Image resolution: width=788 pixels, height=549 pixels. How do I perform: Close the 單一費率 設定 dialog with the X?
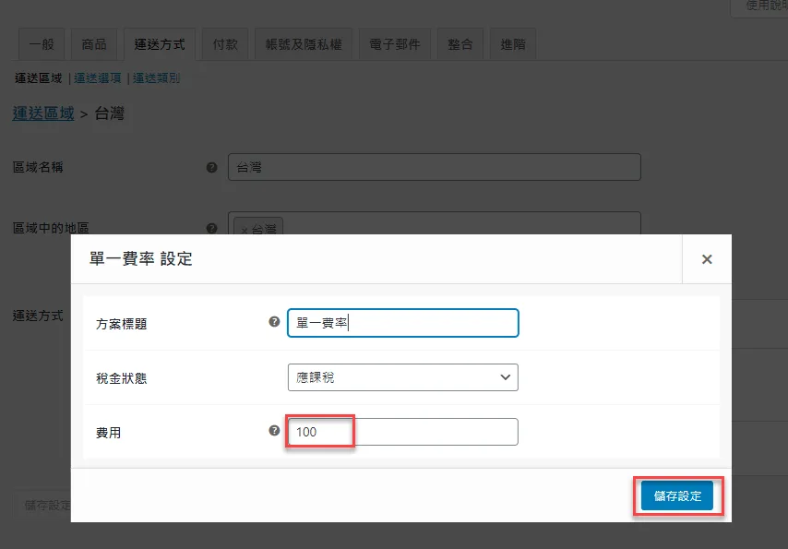(706, 259)
